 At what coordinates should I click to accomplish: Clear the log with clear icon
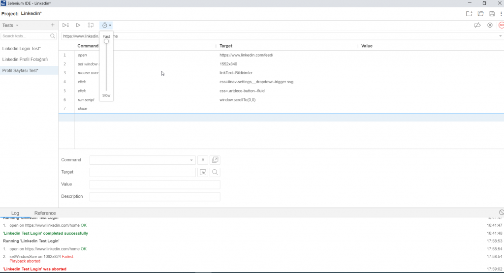pos(502,212)
